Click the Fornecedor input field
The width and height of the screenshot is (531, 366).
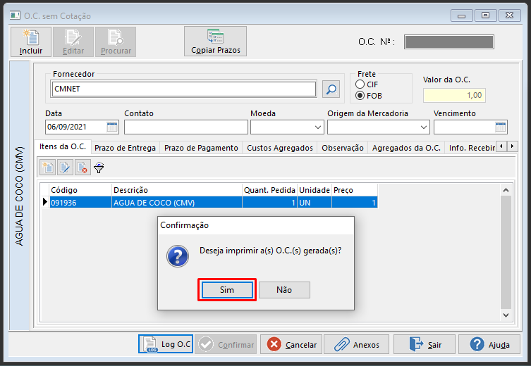pos(183,89)
